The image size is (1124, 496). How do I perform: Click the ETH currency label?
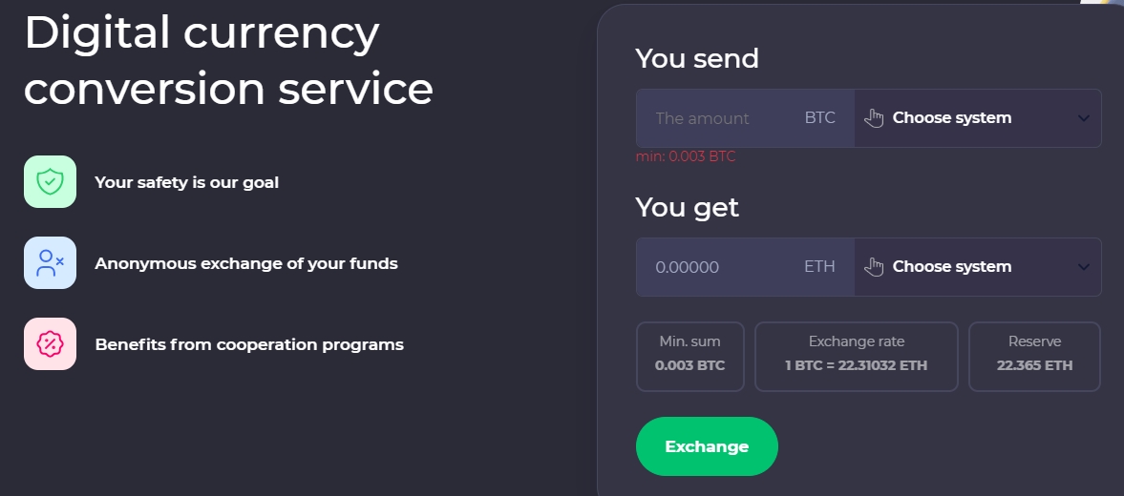(x=819, y=267)
